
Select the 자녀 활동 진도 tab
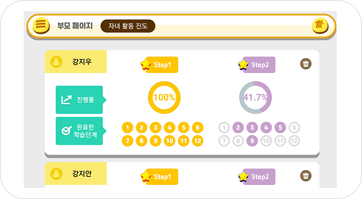coord(128,26)
